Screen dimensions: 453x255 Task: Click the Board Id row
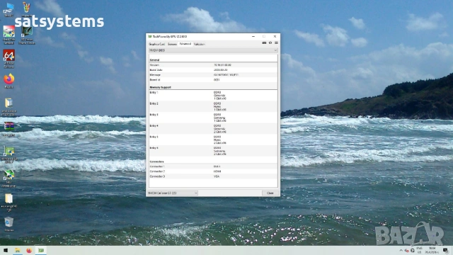click(213, 80)
